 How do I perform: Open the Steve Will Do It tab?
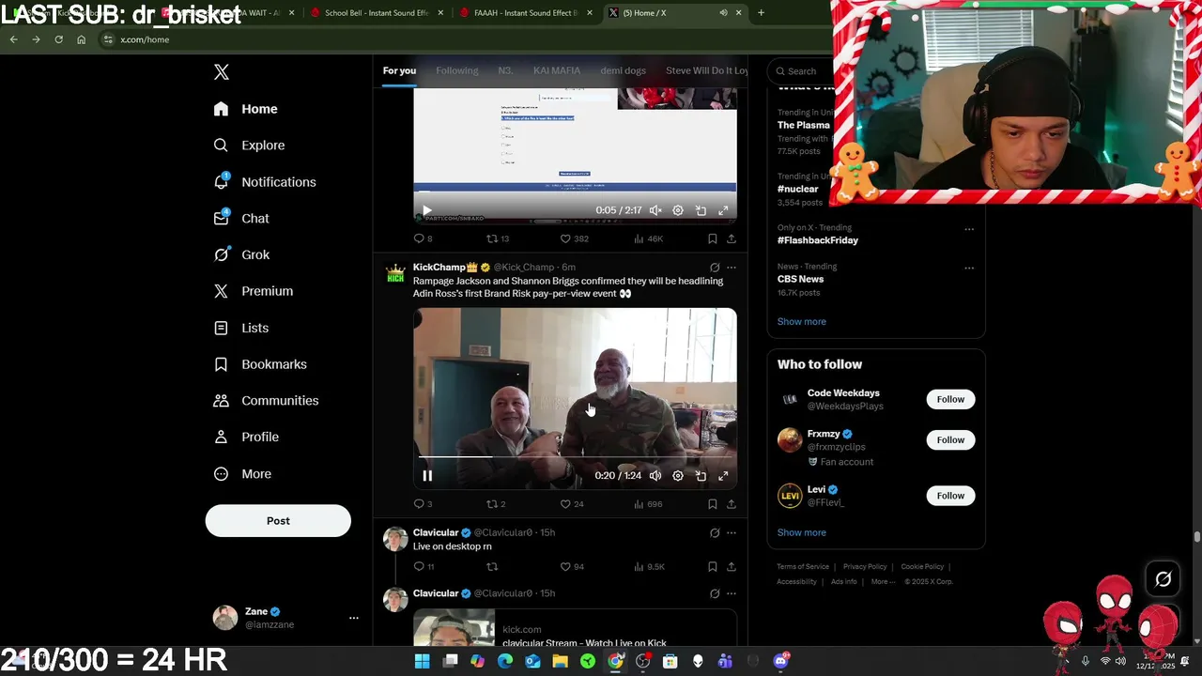click(706, 70)
